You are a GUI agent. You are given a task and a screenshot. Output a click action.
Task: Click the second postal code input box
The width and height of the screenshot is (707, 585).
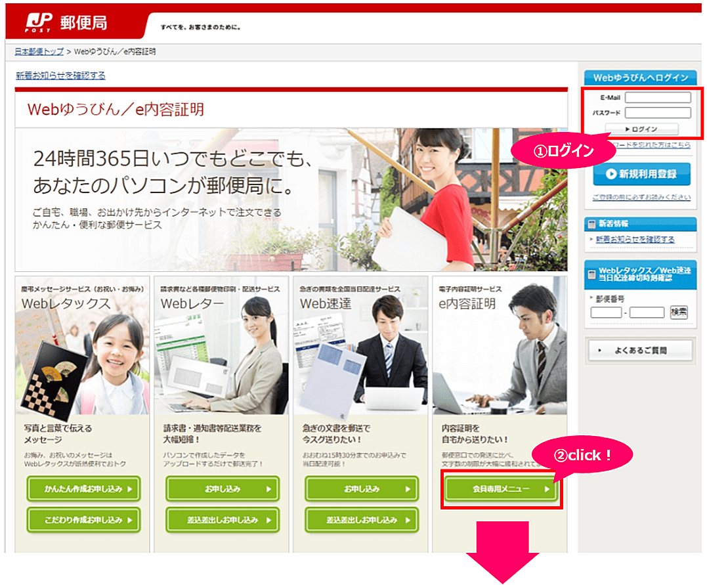coord(647,313)
